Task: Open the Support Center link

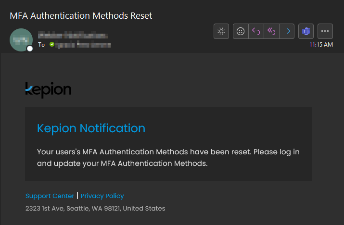Action: (50, 196)
